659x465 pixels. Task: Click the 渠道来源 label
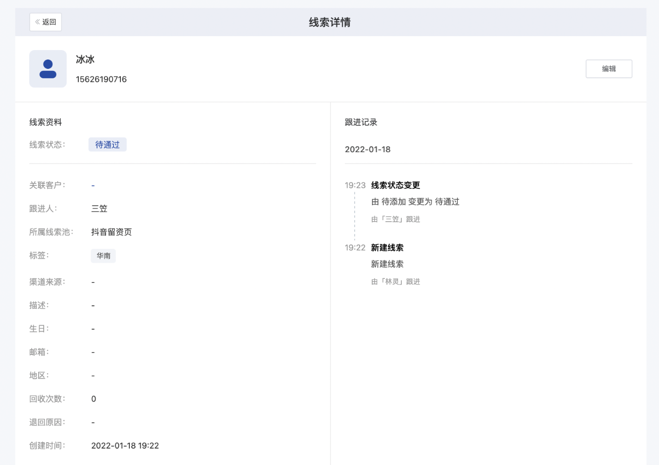pos(47,282)
